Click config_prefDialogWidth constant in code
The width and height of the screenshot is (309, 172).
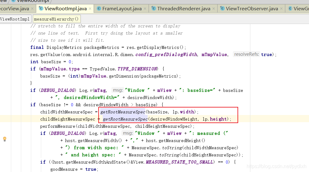pyautogui.click(x=166, y=55)
